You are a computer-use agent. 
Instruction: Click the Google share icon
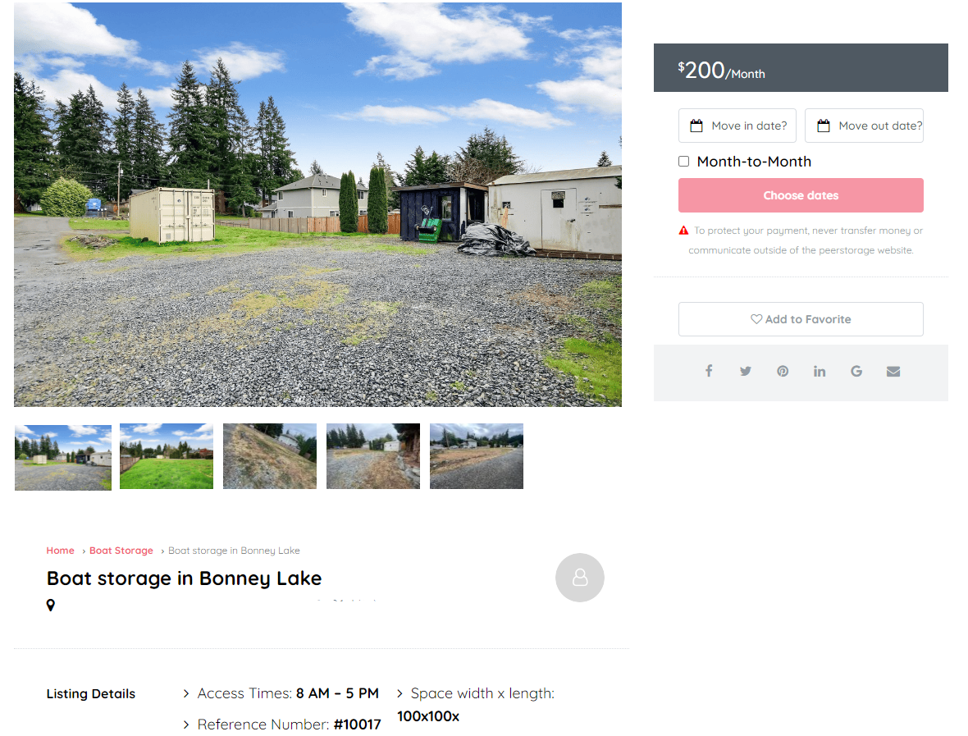856,371
